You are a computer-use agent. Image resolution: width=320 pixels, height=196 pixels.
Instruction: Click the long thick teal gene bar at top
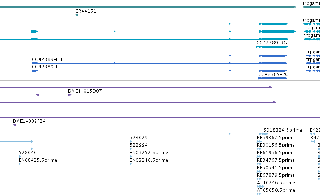(148, 7)
